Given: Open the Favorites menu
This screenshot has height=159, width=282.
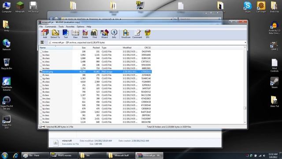Looking at the screenshot, I should [70, 26].
